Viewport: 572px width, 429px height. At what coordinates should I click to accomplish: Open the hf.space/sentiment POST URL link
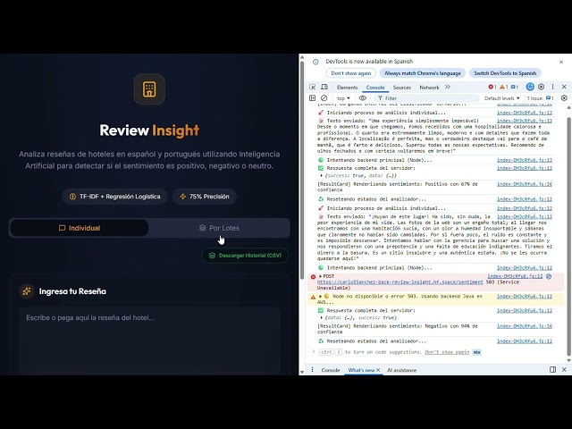[x=400, y=282]
